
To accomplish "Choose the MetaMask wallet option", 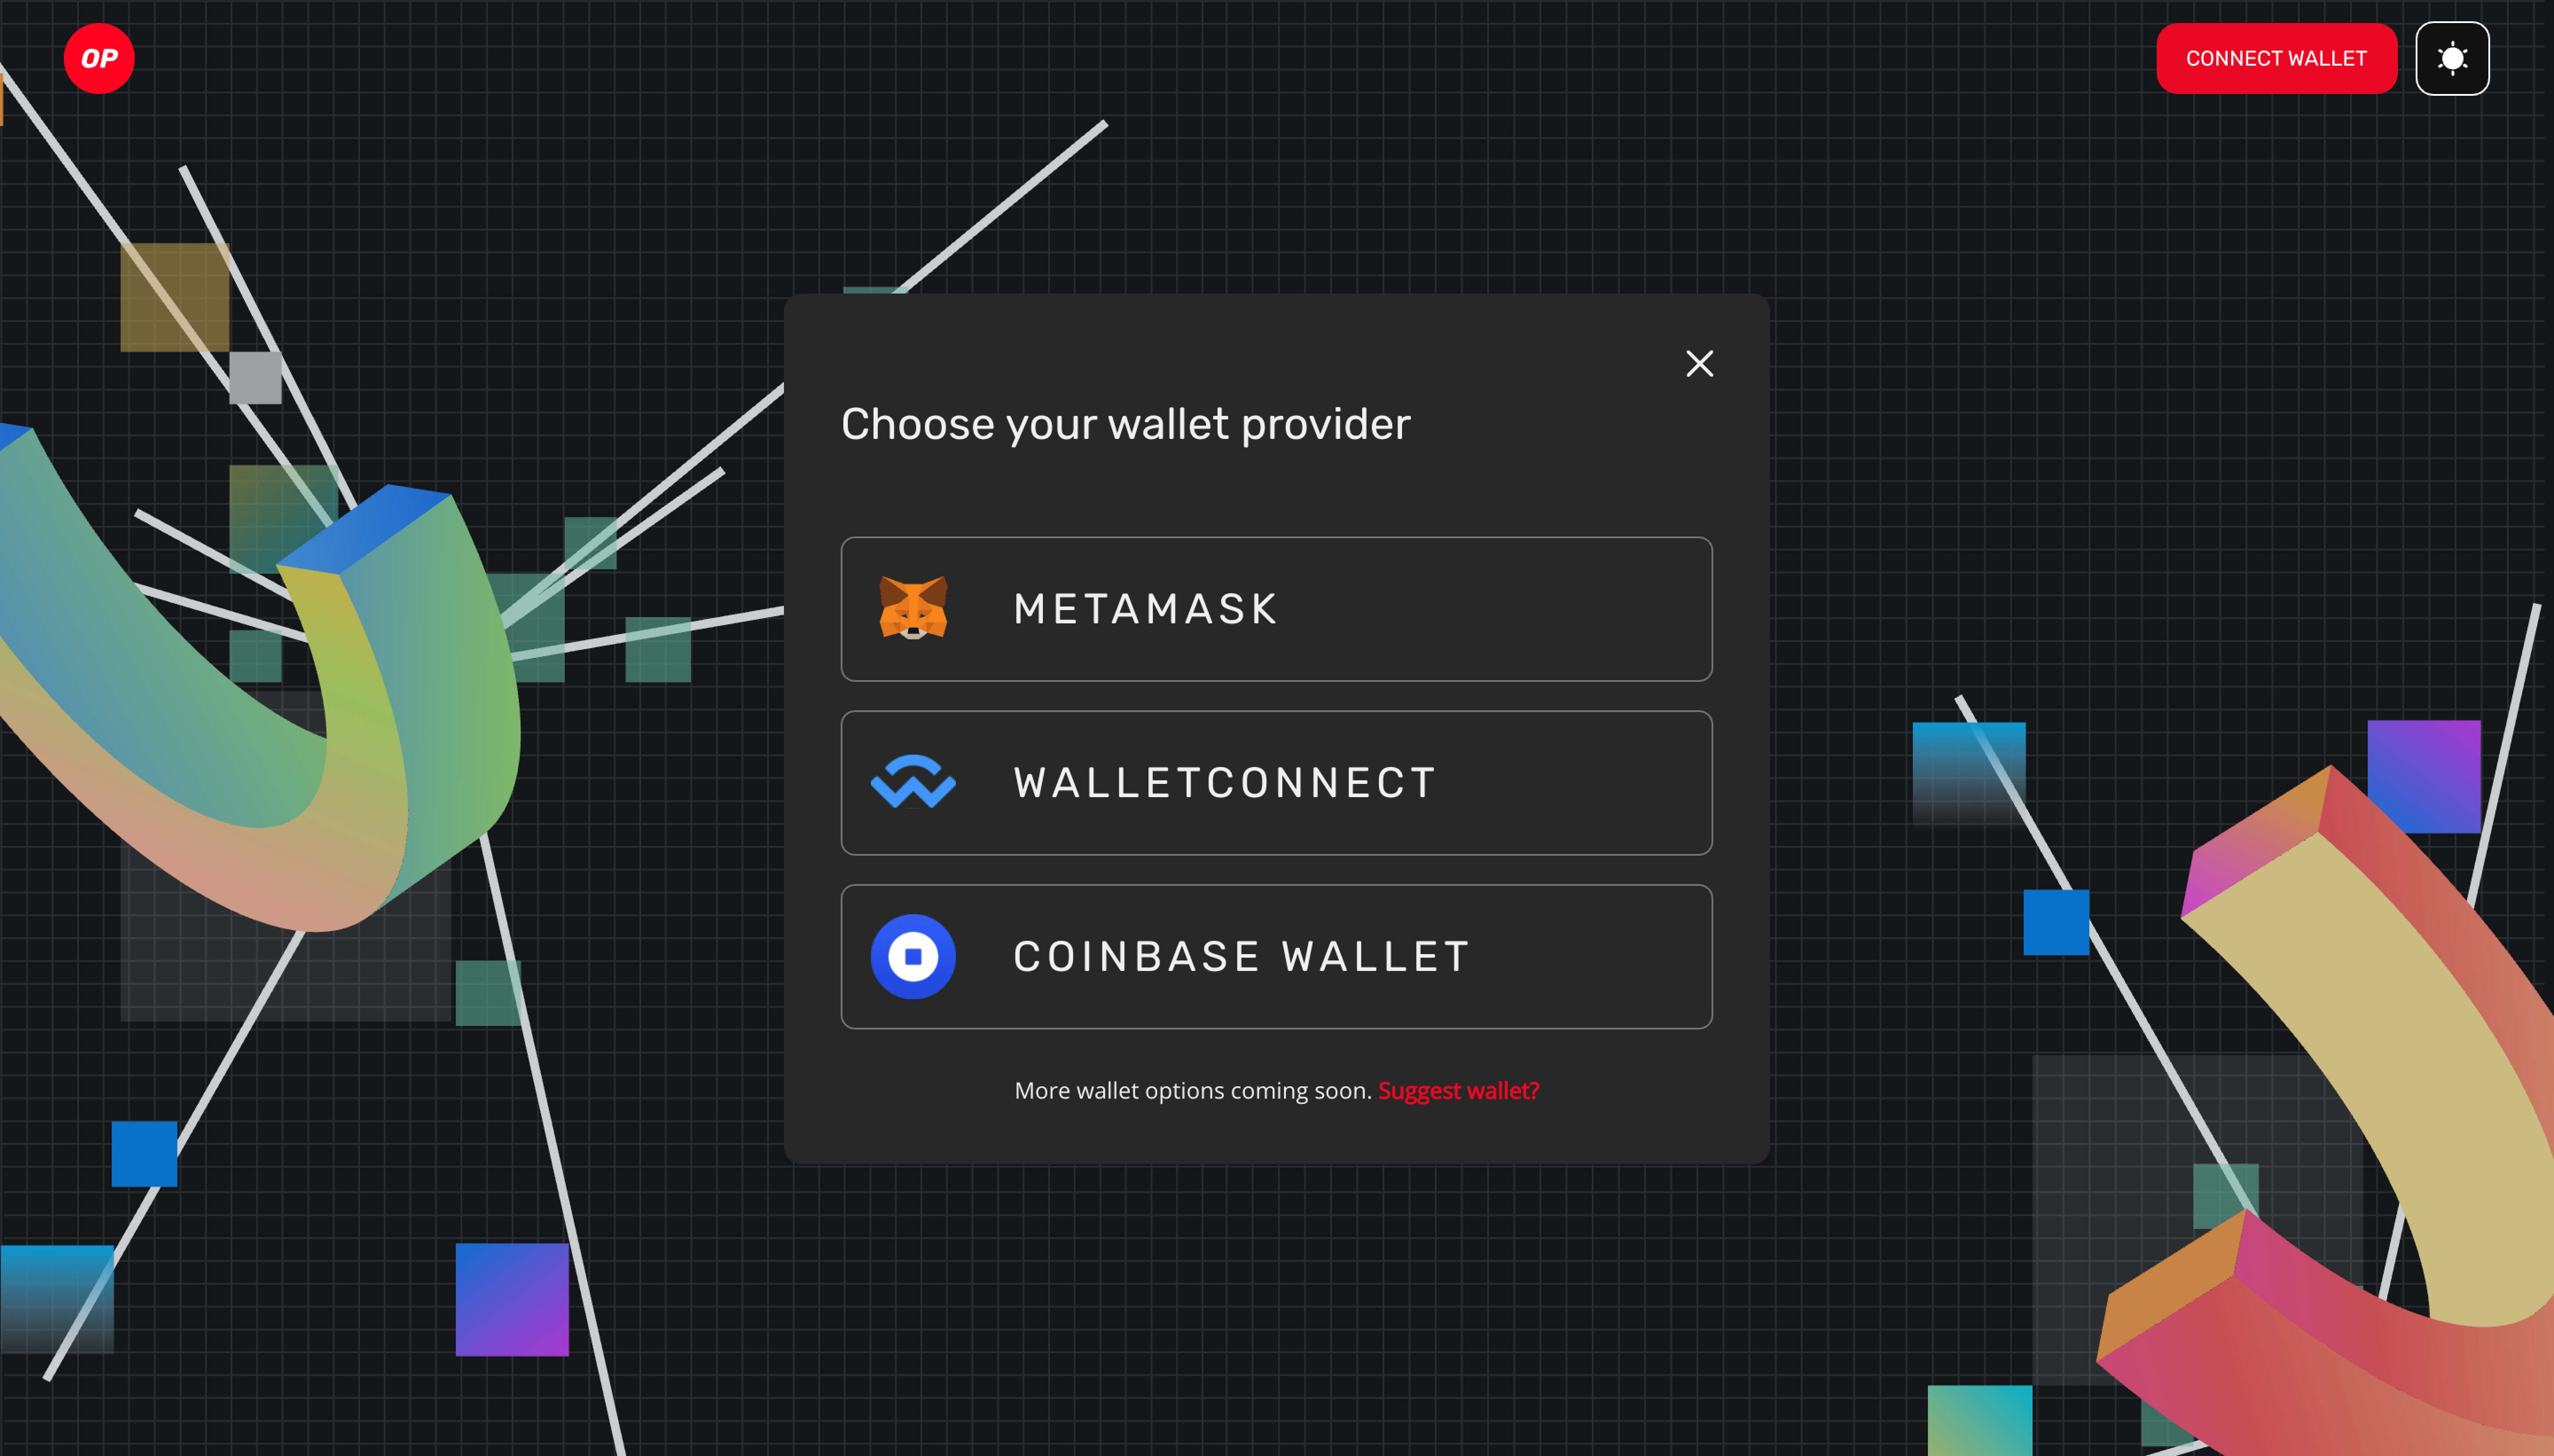I will click(x=1276, y=609).
